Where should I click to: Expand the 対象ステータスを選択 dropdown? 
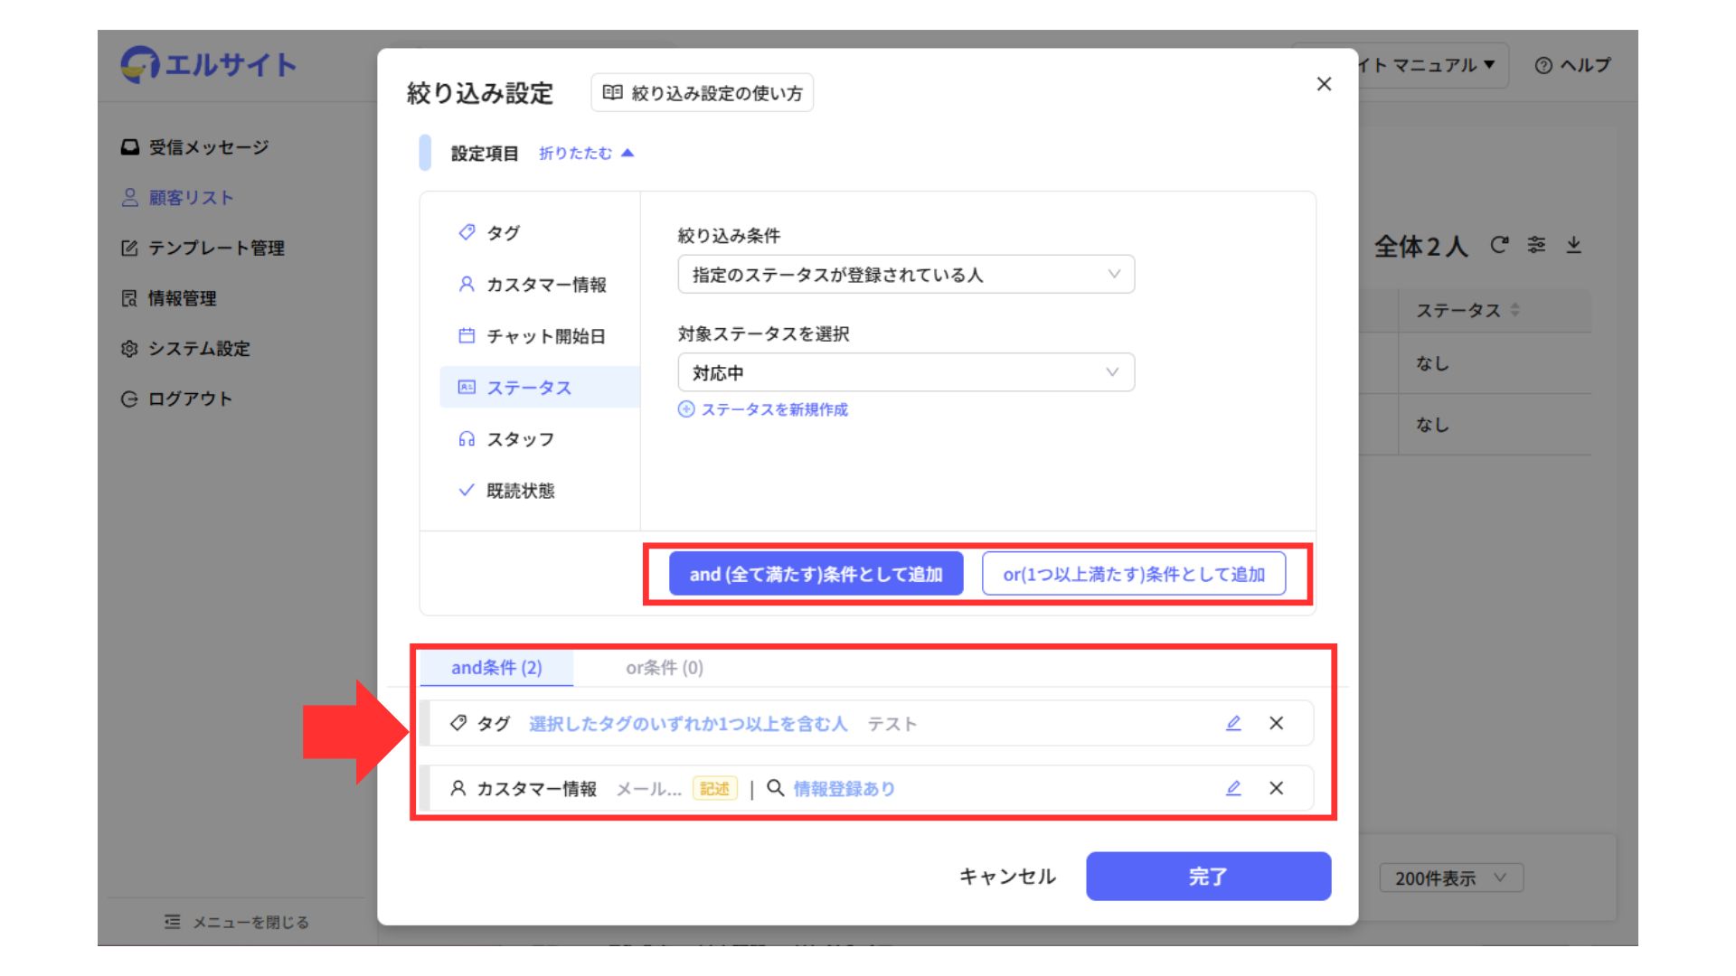[x=905, y=372]
